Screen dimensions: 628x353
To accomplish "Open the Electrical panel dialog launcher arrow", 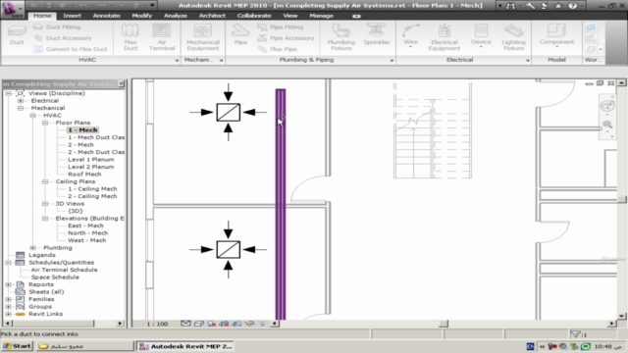I will coord(528,61).
